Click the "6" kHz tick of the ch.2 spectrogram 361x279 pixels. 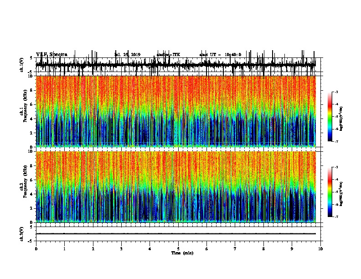[32, 180]
